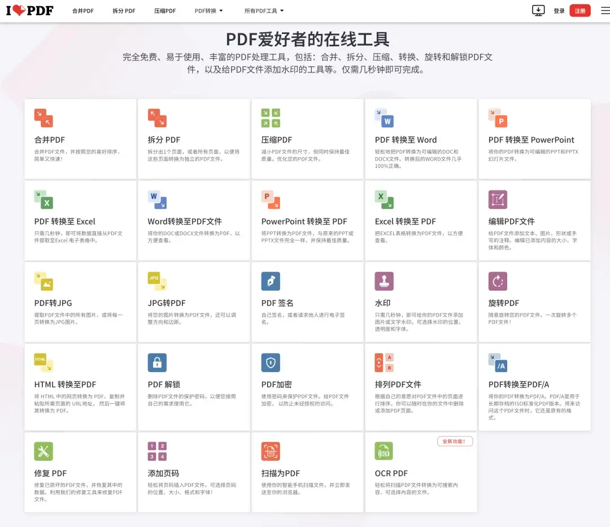Open 合并PDF in the top navigation
The width and height of the screenshot is (610, 527).
pyautogui.click(x=83, y=11)
